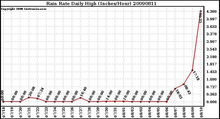Click the 07/23 date label
Viewport: 220px width, 119px height.
click(47, 112)
